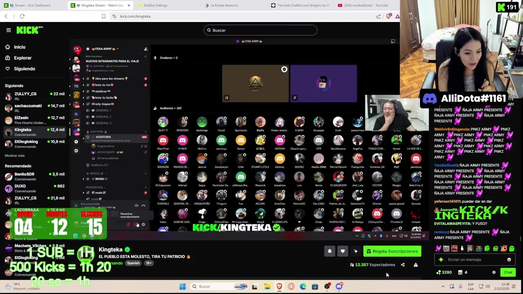
Task: Open the chat shop icon showing 4
Action: [x=463, y=272]
